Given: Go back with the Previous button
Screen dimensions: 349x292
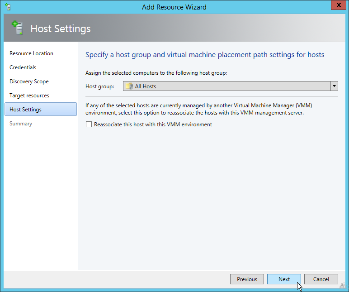Looking at the screenshot, I should [247, 279].
